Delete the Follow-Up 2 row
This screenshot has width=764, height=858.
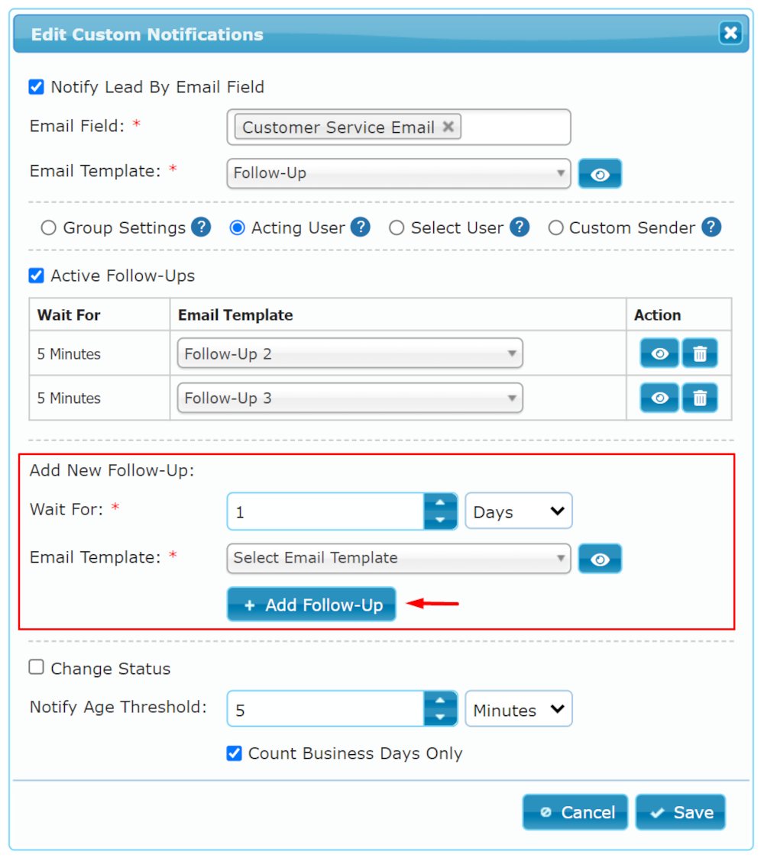tap(700, 354)
